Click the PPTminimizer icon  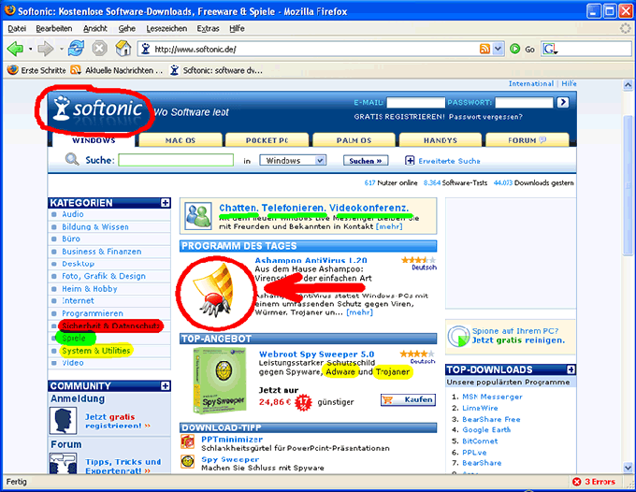(x=187, y=441)
